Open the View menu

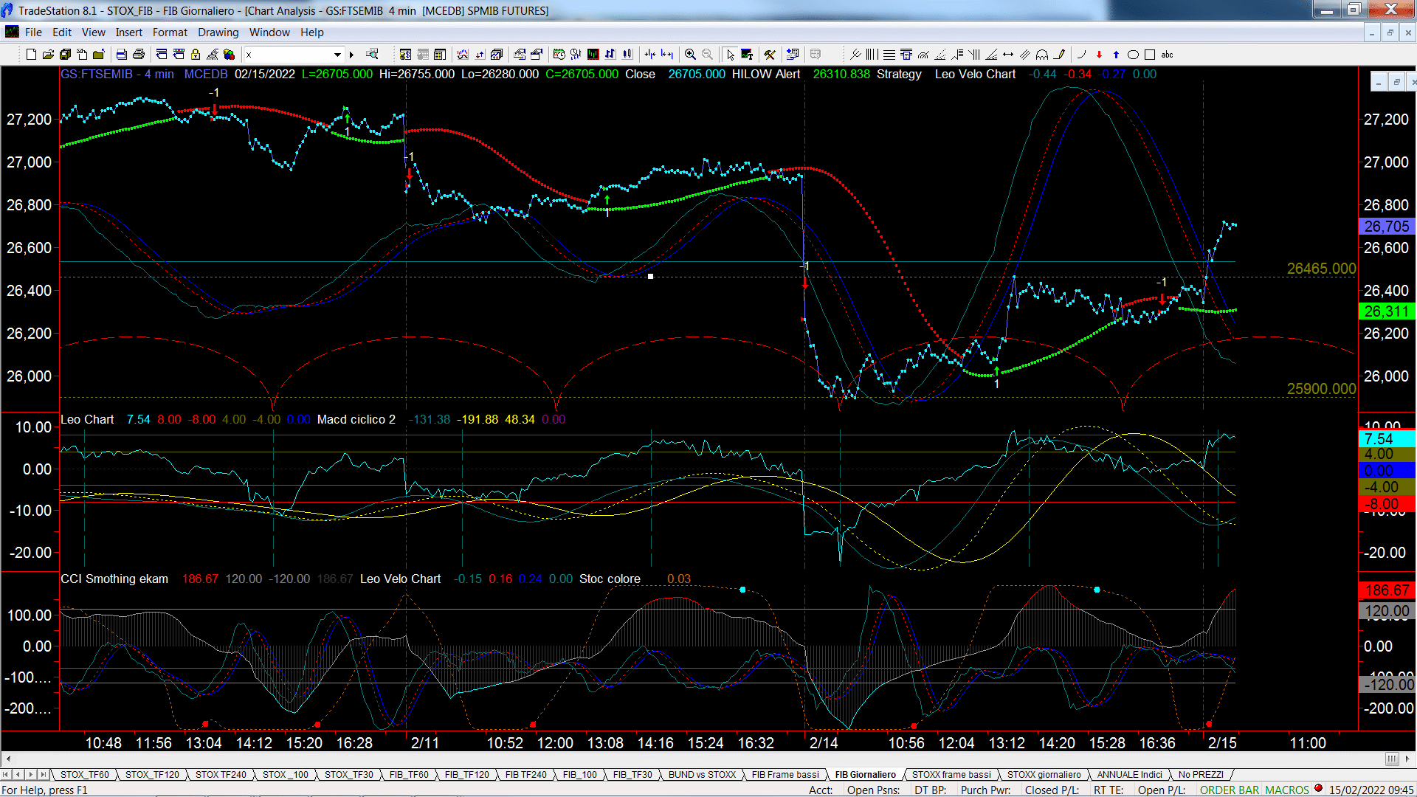pyautogui.click(x=93, y=32)
